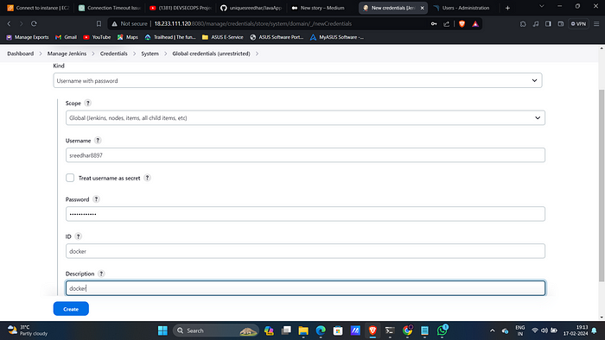Switch to the Users - Administration tab

462,8
